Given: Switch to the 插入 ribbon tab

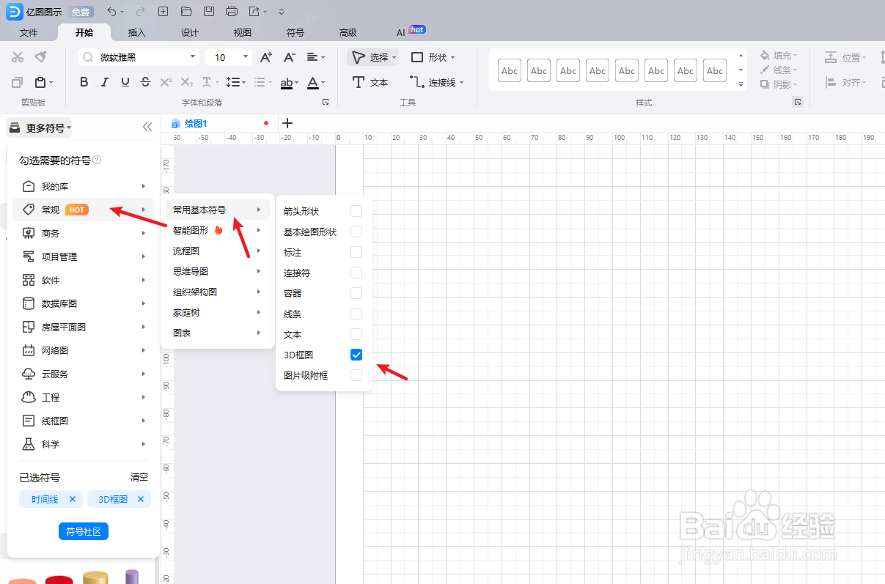Looking at the screenshot, I should click(x=137, y=32).
